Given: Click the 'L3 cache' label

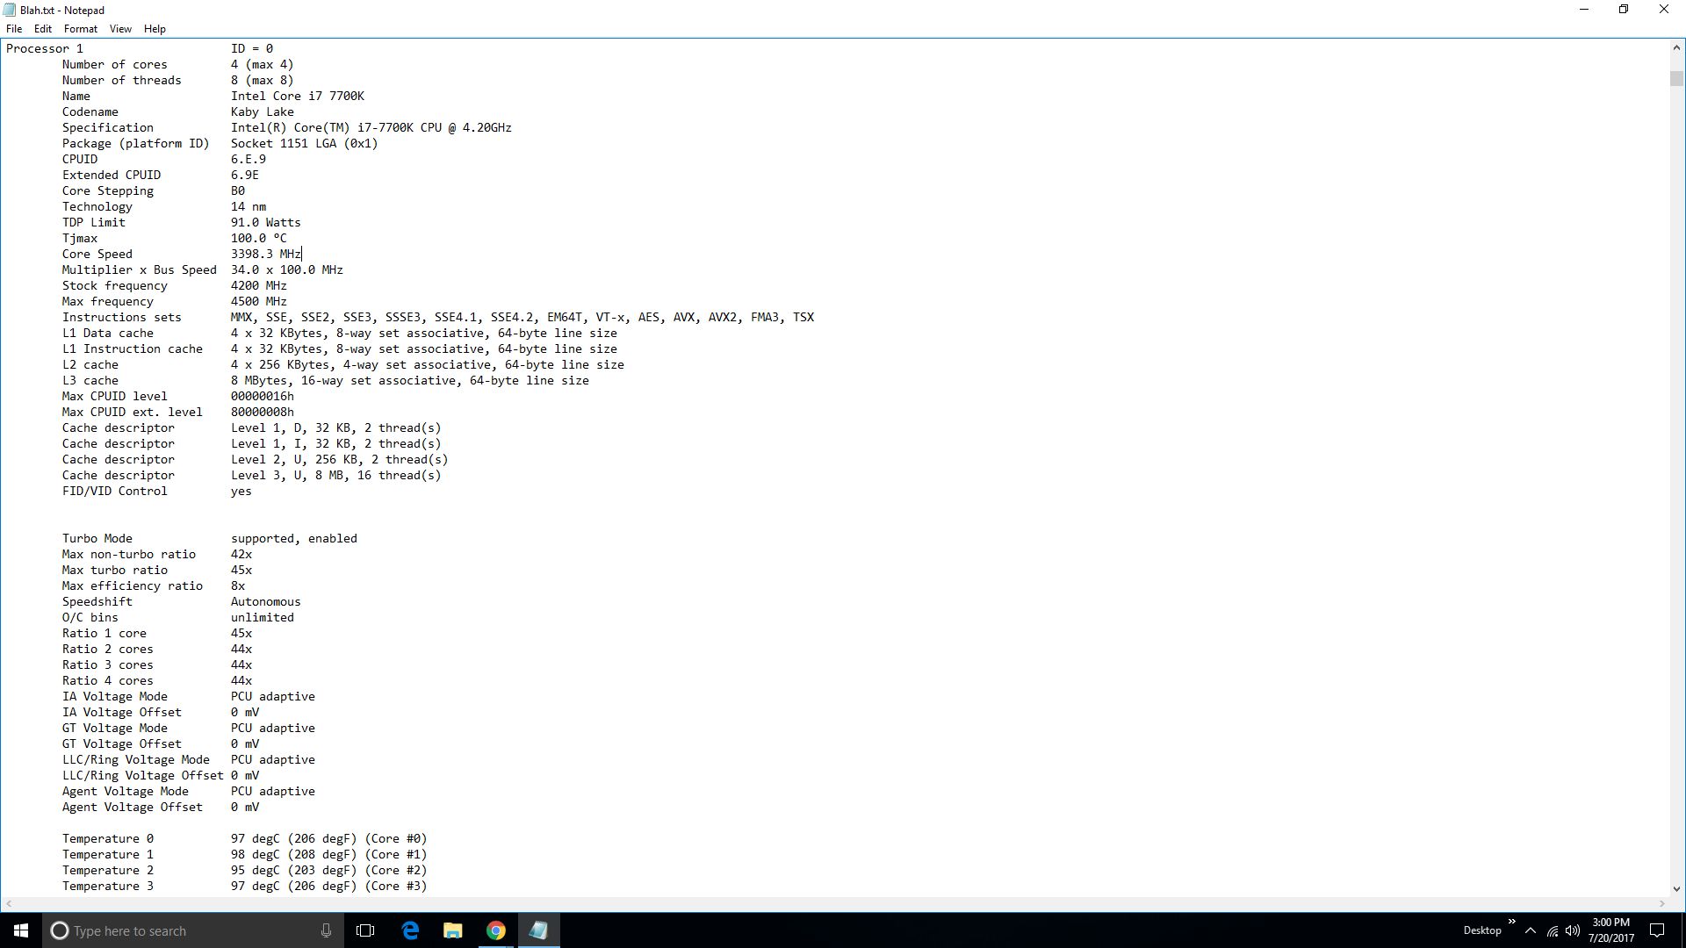Looking at the screenshot, I should [x=90, y=380].
